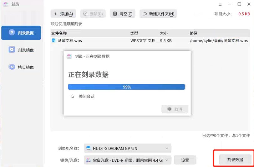Click the dialog title disc icon
254x167 pixels.
point(69,56)
